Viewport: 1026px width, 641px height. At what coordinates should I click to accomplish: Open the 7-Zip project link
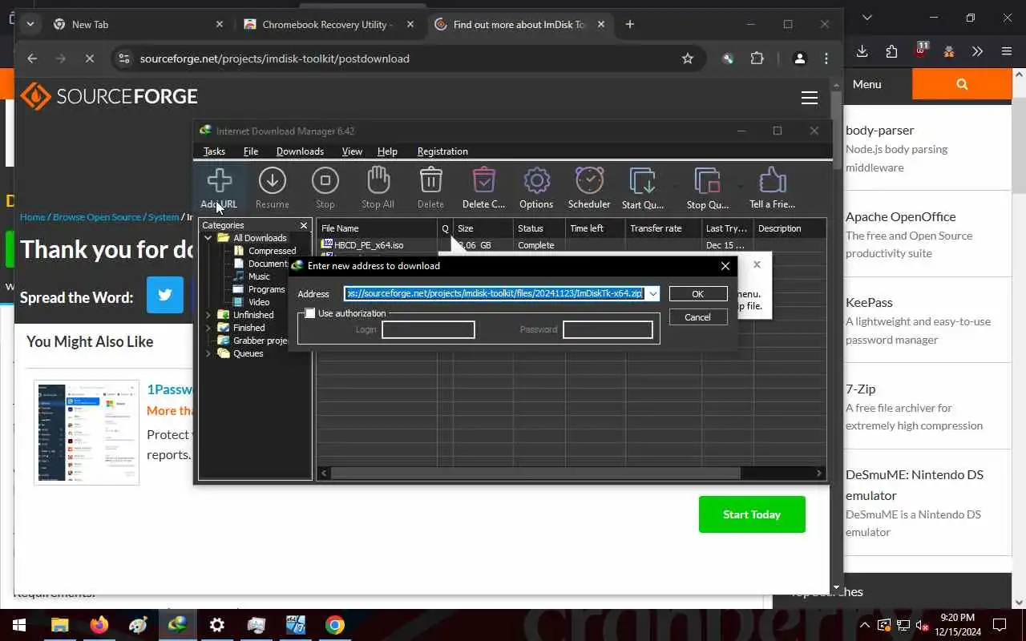(x=860, y=389)
